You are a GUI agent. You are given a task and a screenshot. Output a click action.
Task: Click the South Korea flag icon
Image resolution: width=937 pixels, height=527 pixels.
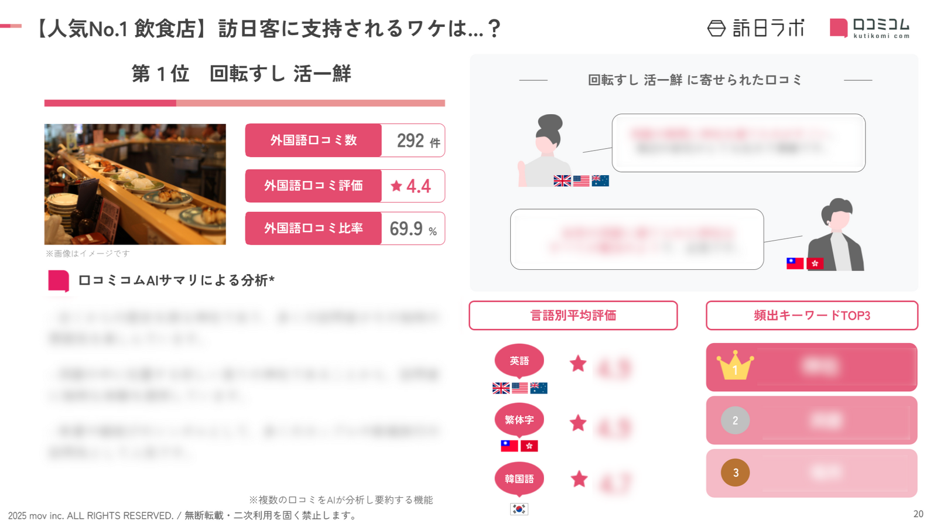pos(519,509)
